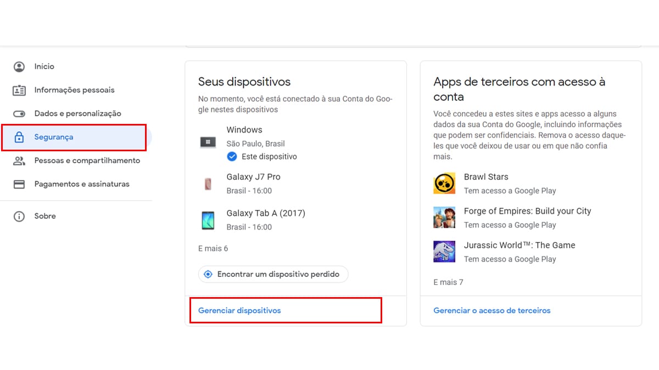Select the Galaxy J7 Pro phone icon
Viewport: 659px width, 370px height.
208,184
